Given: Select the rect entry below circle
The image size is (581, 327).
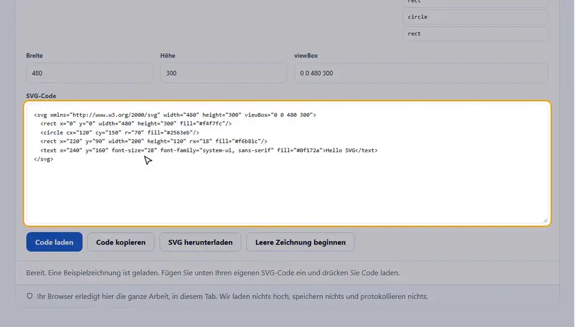Looking at the screenshot, I should tap(476, 34).
